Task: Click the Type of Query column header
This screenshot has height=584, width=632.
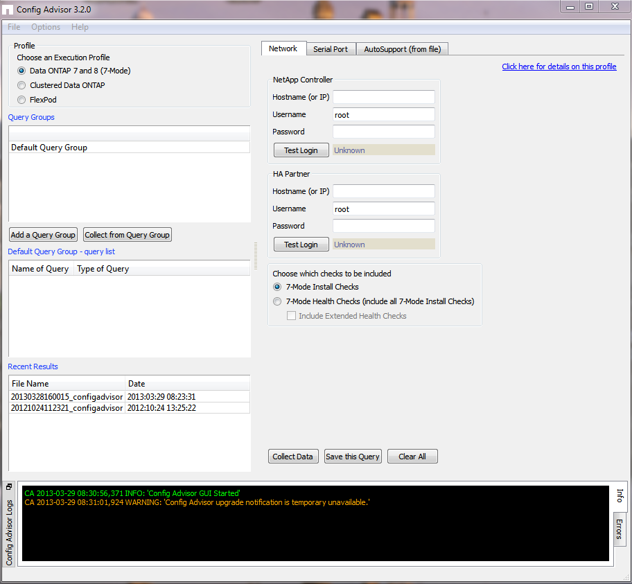Action: (161, 269)
